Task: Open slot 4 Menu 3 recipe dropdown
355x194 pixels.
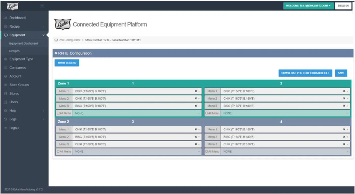Action: click(285, 144)
